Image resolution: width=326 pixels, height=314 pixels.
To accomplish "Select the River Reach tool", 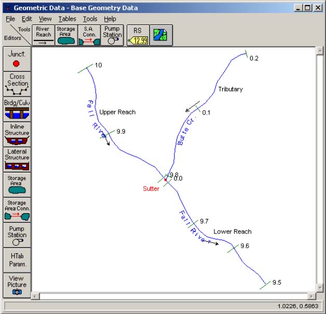I will 44,35.
